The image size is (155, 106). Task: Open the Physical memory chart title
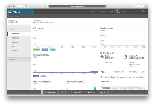41,55
